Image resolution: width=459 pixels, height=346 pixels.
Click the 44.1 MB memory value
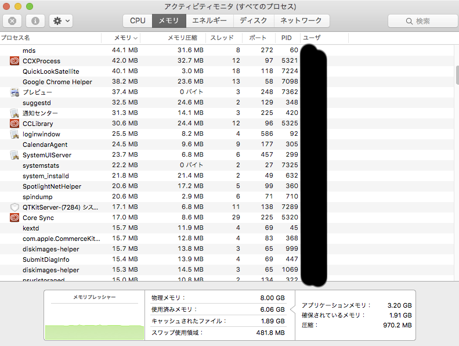[125, 50]
